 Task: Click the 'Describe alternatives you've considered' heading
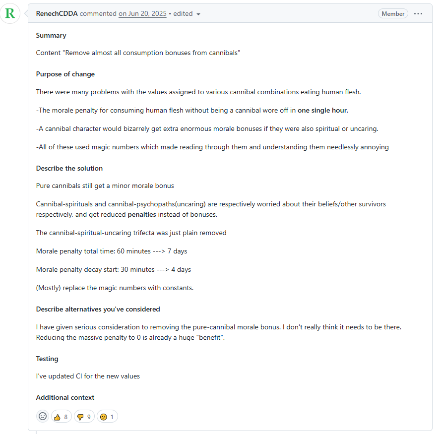(x=98, y=309)
